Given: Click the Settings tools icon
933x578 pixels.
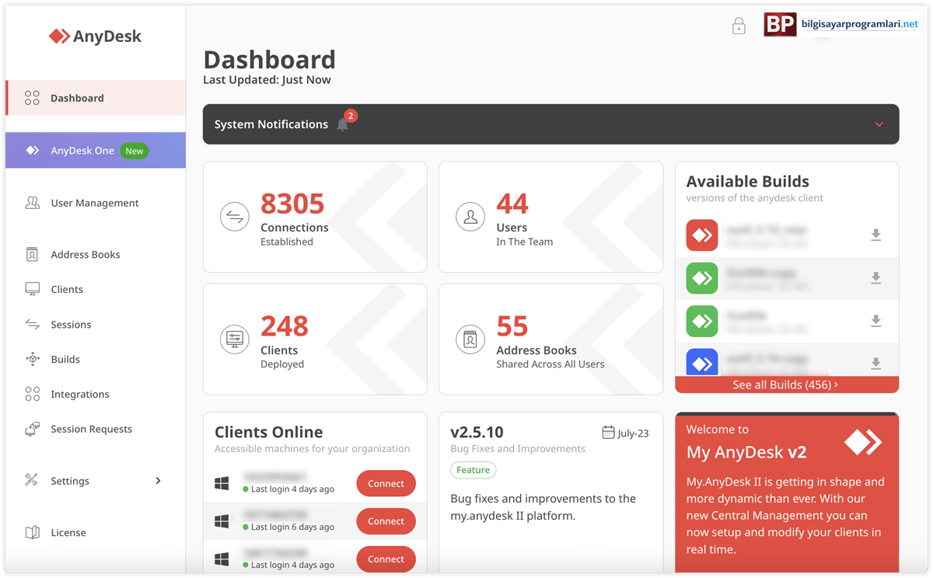Looking at the screenshot, I should [x=32, y=480].
